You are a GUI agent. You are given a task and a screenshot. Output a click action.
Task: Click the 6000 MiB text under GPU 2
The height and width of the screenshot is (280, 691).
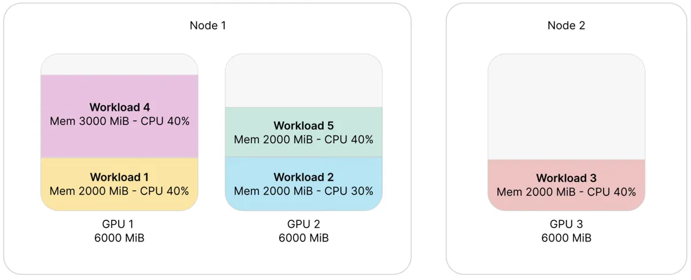(303, 238)
